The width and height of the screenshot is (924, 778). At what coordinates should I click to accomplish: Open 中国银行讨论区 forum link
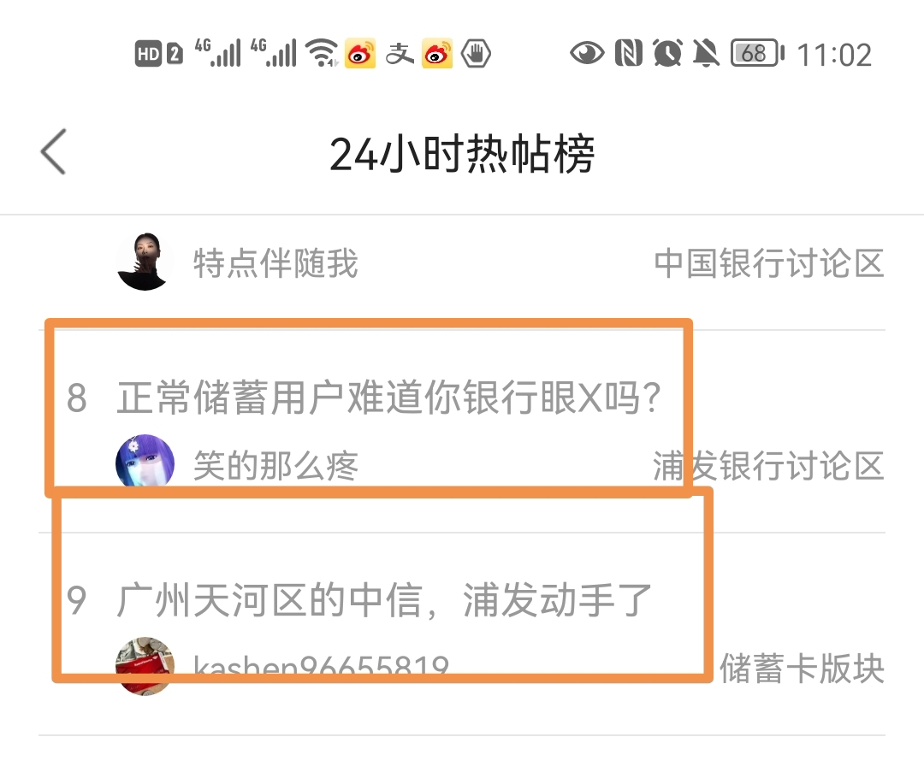(x=769, y=263)
